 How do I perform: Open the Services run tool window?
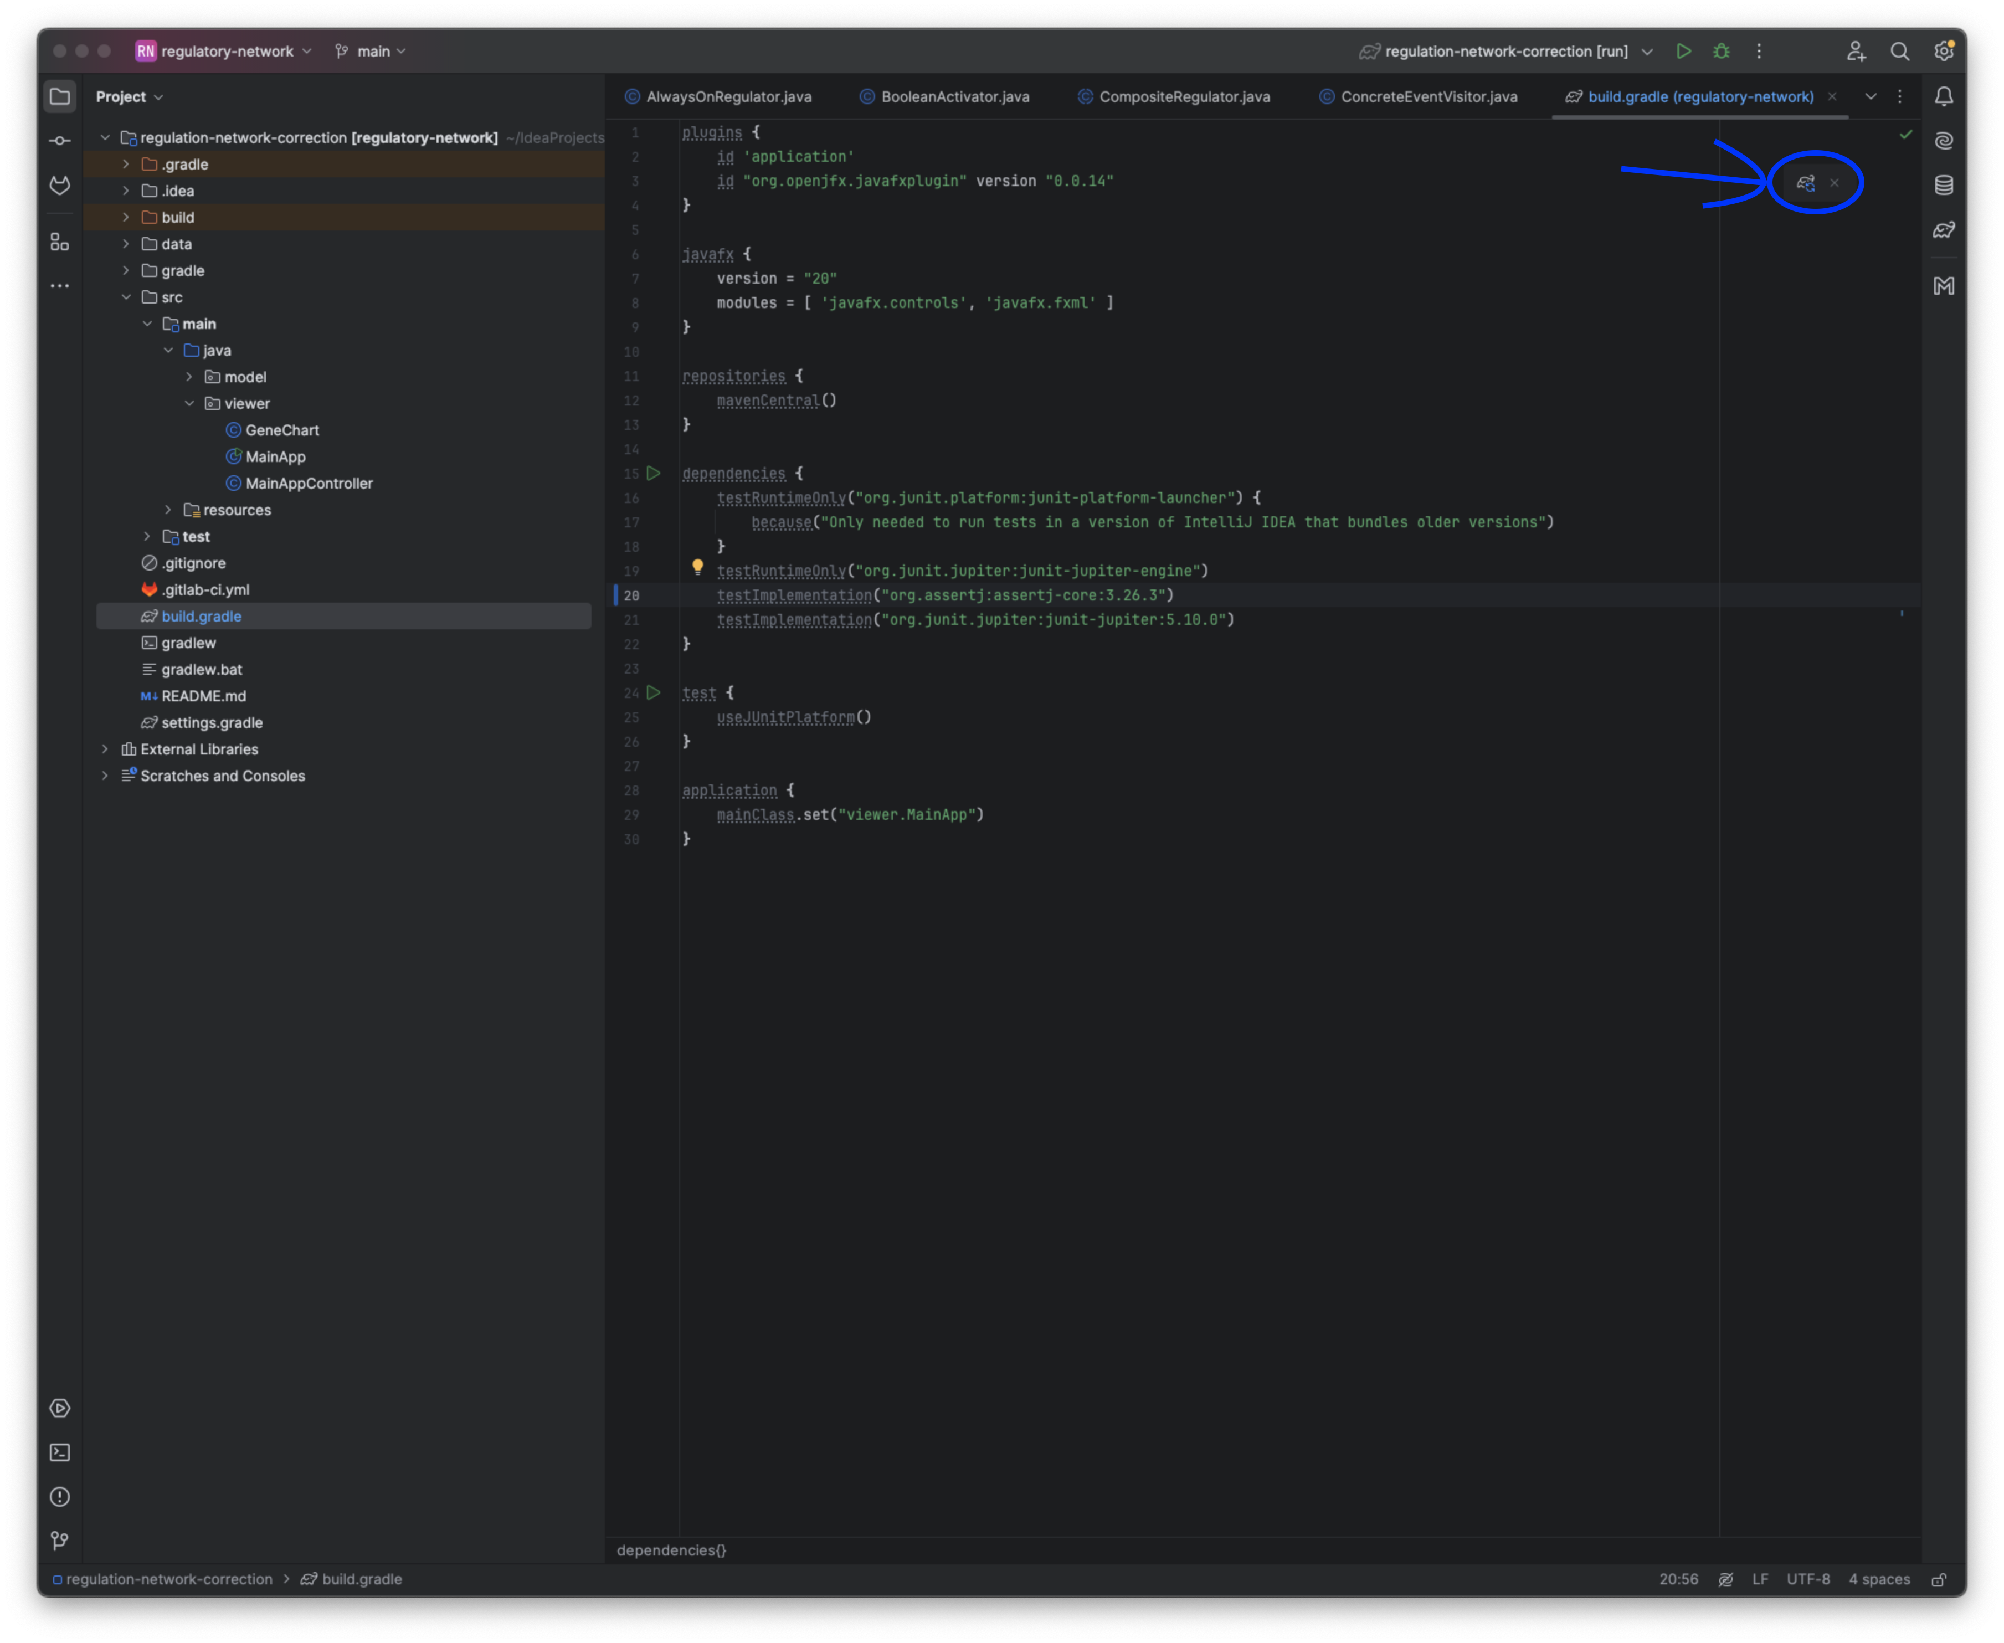tap(60, 1408)
